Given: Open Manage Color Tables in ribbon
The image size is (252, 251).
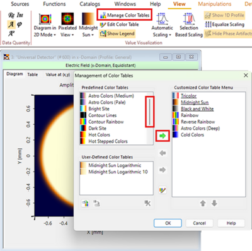Looking at the screenshot, I should [x=125, y=15].
